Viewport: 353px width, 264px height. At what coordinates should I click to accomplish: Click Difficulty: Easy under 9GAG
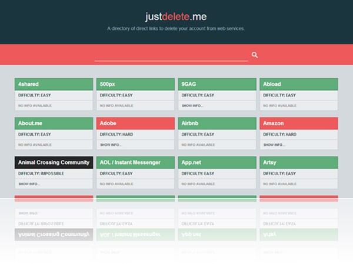pyautogui.click(x=198, y=95)
